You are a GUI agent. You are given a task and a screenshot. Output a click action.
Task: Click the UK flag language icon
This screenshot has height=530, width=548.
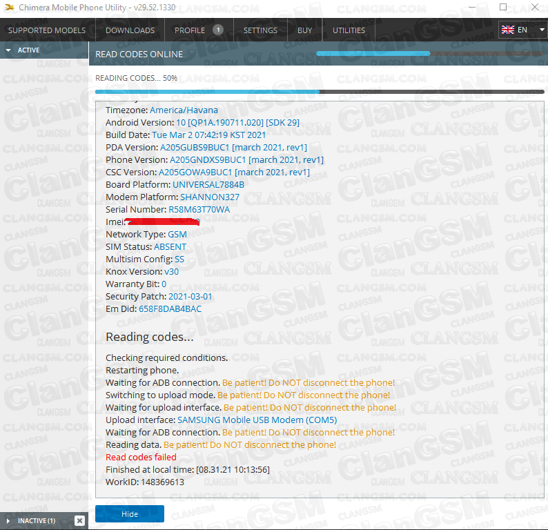(508, 30)
